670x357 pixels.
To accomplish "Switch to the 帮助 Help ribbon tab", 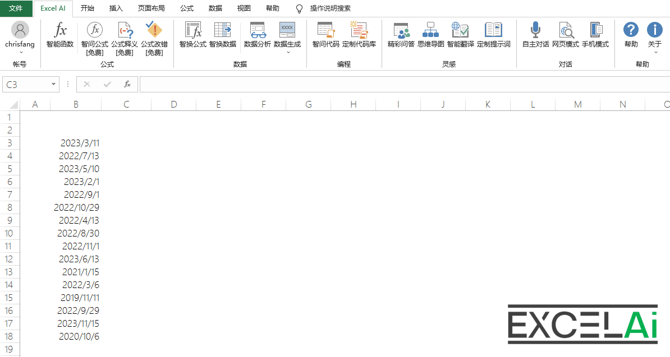I will point(273,8).
